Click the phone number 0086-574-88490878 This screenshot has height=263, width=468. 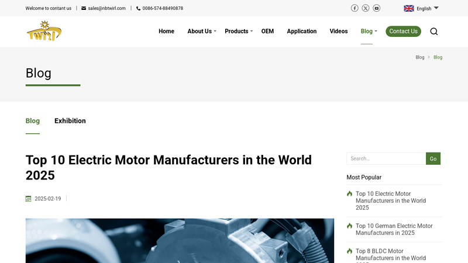point(163,8)
